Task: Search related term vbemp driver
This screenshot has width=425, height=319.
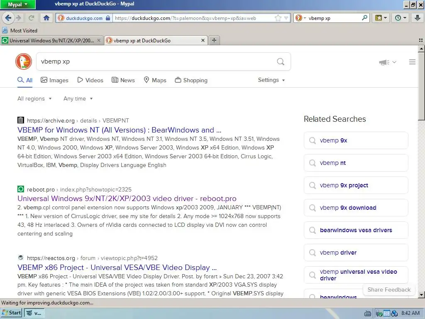Action: pos(356,253)
